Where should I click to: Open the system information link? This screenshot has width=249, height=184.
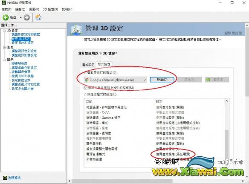click(14, 178)
